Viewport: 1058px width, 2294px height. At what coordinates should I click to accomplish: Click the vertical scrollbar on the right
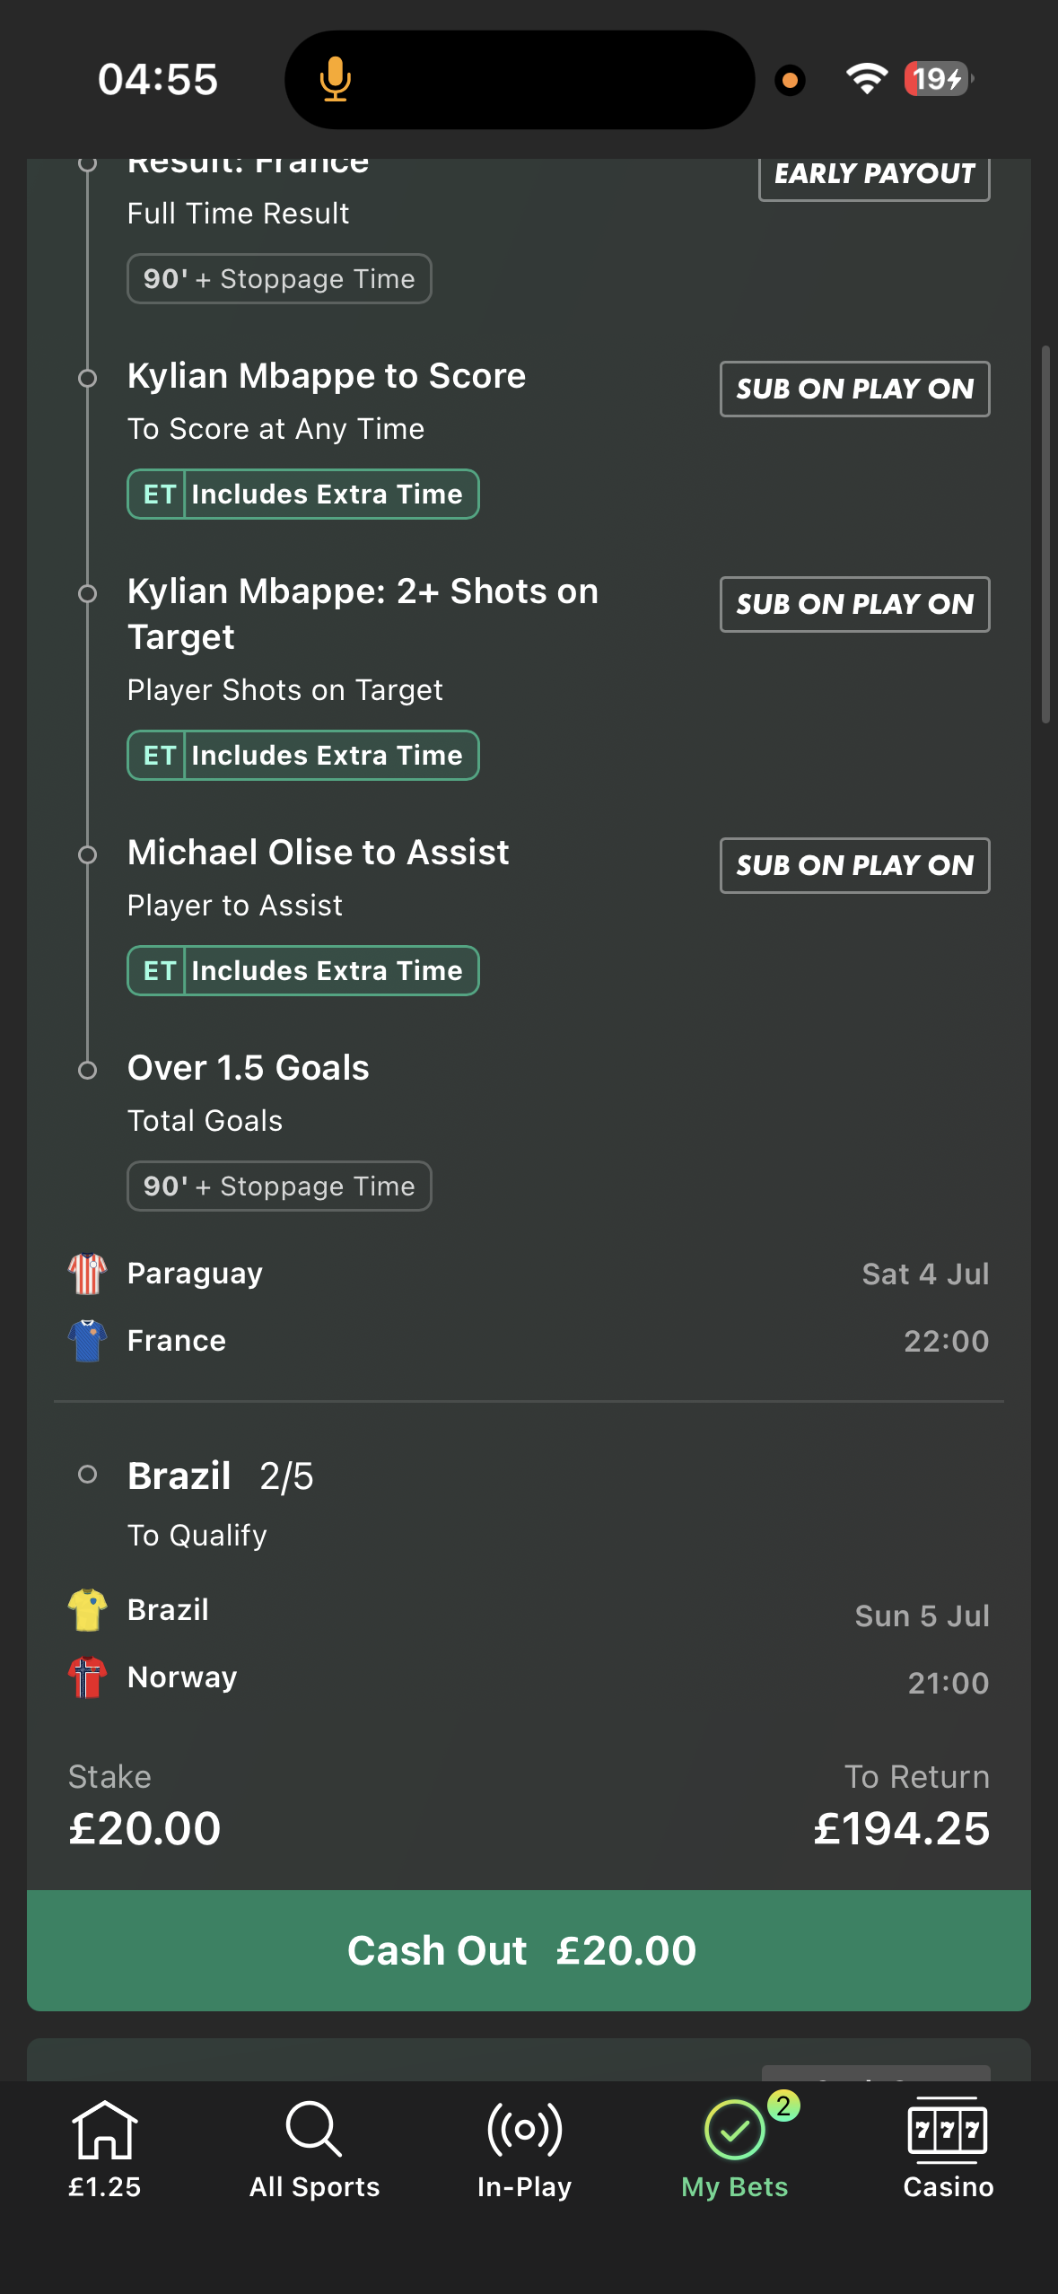click(x=1045, y=534)
